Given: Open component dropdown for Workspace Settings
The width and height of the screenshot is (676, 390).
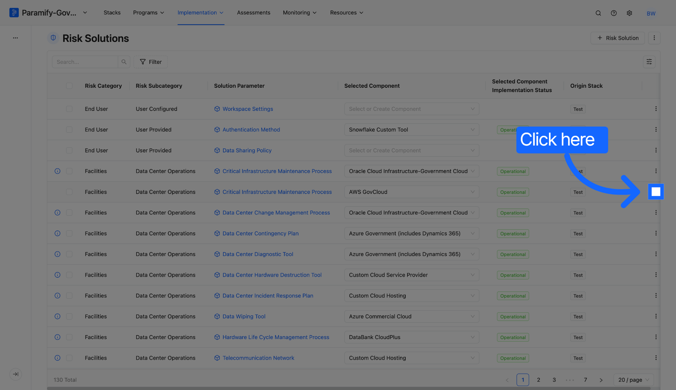Looking at the screenshot, I should tap(411, 109).
